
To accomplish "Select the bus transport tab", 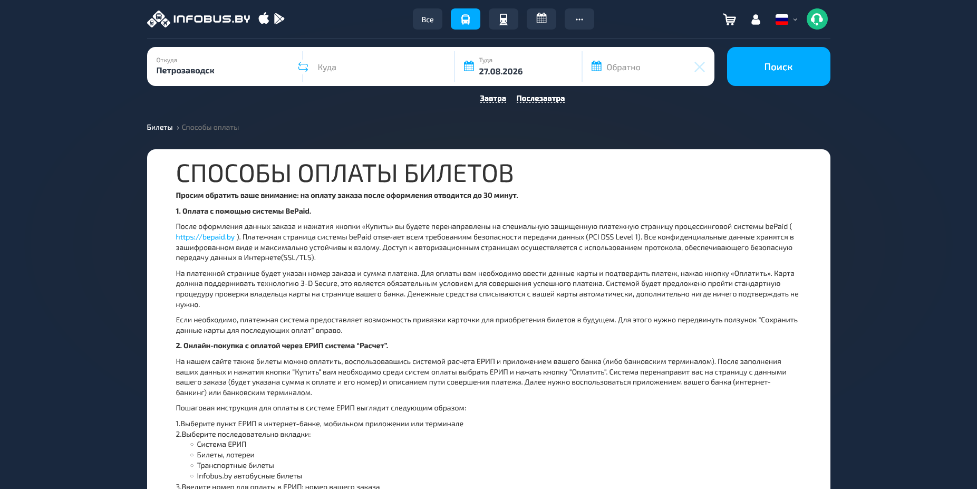I will tap(466, 19).
